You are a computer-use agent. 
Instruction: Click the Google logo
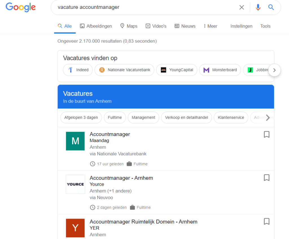[21, 7]
